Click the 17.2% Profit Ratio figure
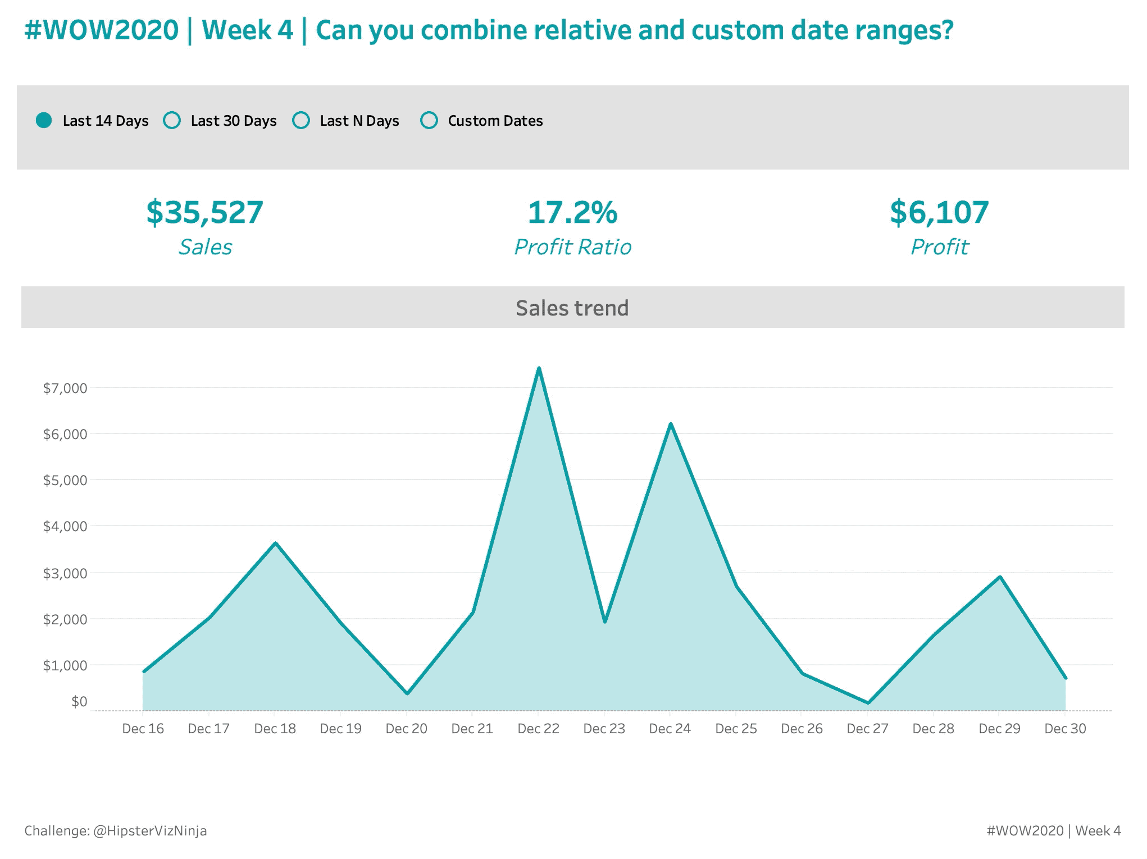 point(572,213)
